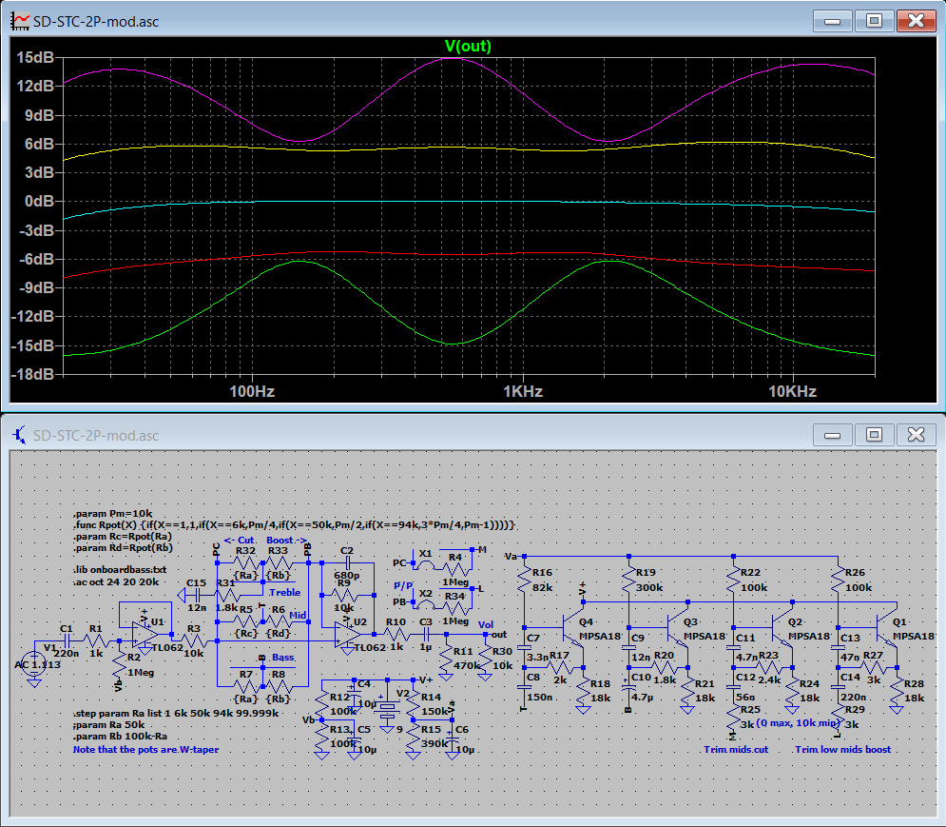
Task: Select transistor Q4 symbol
Action: click(x=573, y=628)
